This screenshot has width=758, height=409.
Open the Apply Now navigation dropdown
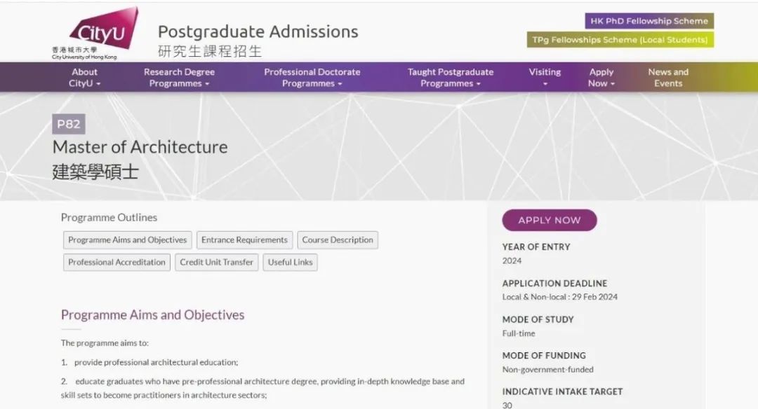(x=601, y=78)
